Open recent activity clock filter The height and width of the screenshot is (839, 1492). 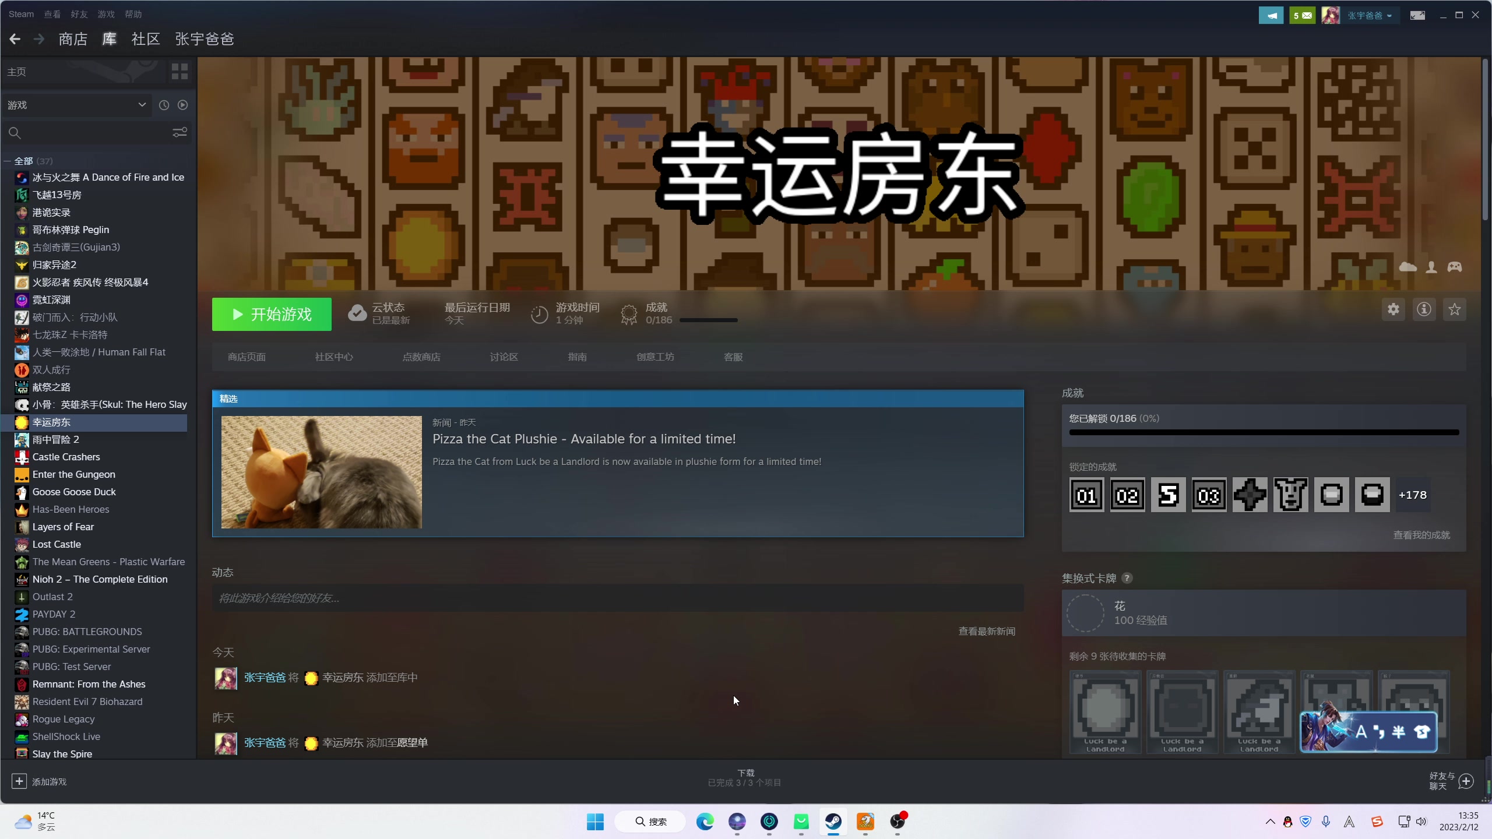(164, 105)
